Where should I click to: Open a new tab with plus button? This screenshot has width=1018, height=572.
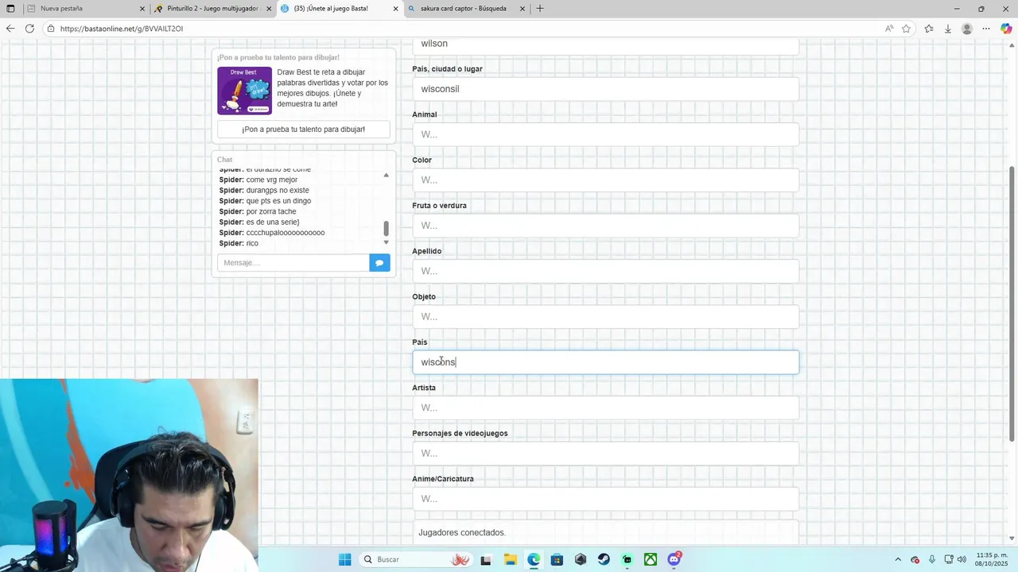[x=540, y=9]
